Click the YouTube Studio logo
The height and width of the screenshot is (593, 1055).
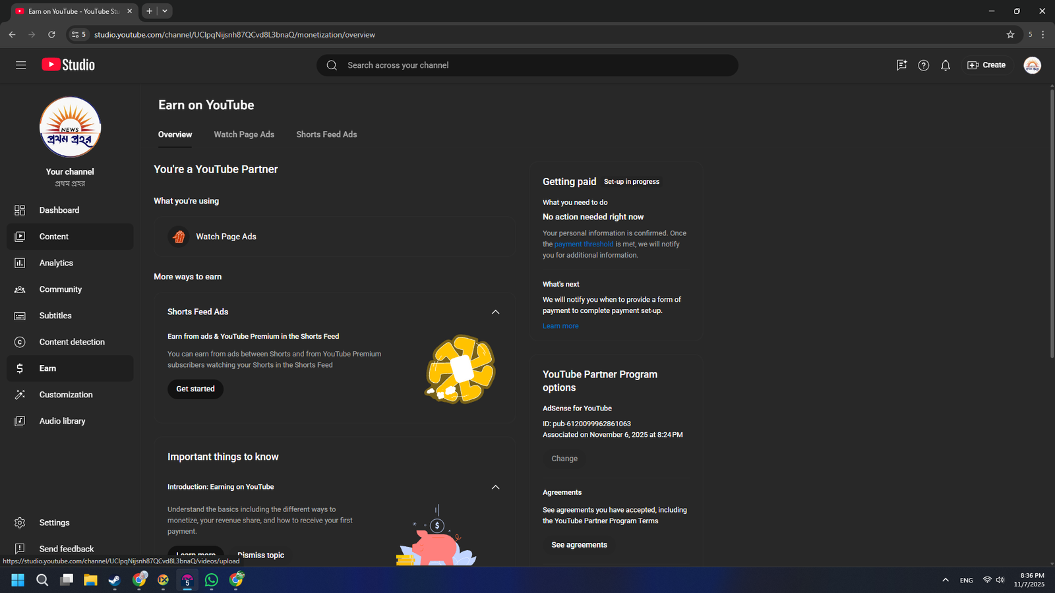pyautogui.click(x=69, y=65)
